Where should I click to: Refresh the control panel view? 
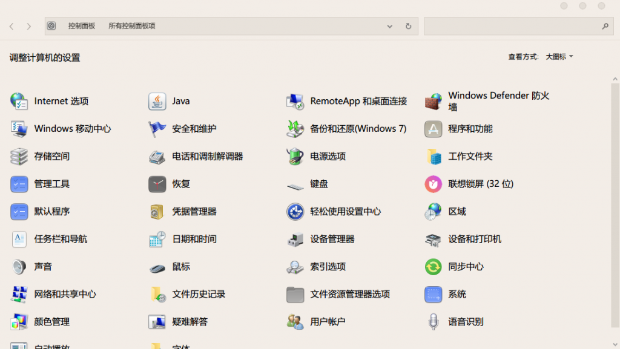[x=409, y=27]
